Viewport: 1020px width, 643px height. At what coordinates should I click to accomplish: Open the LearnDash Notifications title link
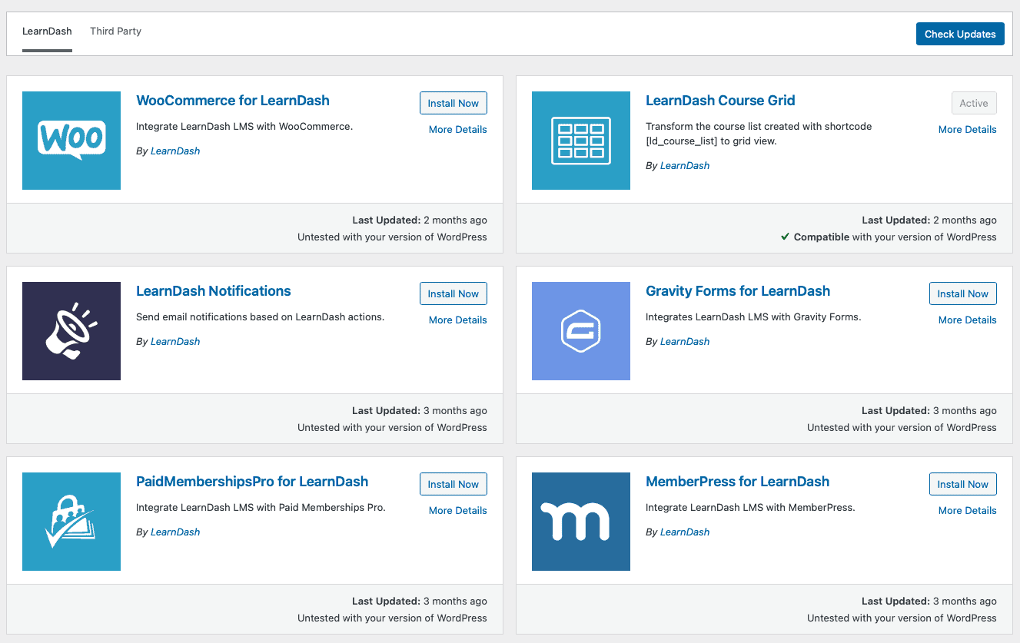pos(214,291)
